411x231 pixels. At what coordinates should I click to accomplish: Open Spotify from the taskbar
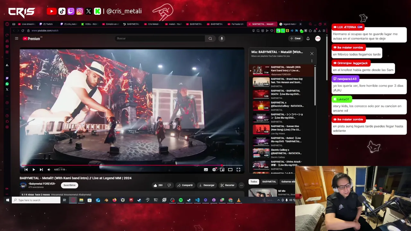(181, 200)
